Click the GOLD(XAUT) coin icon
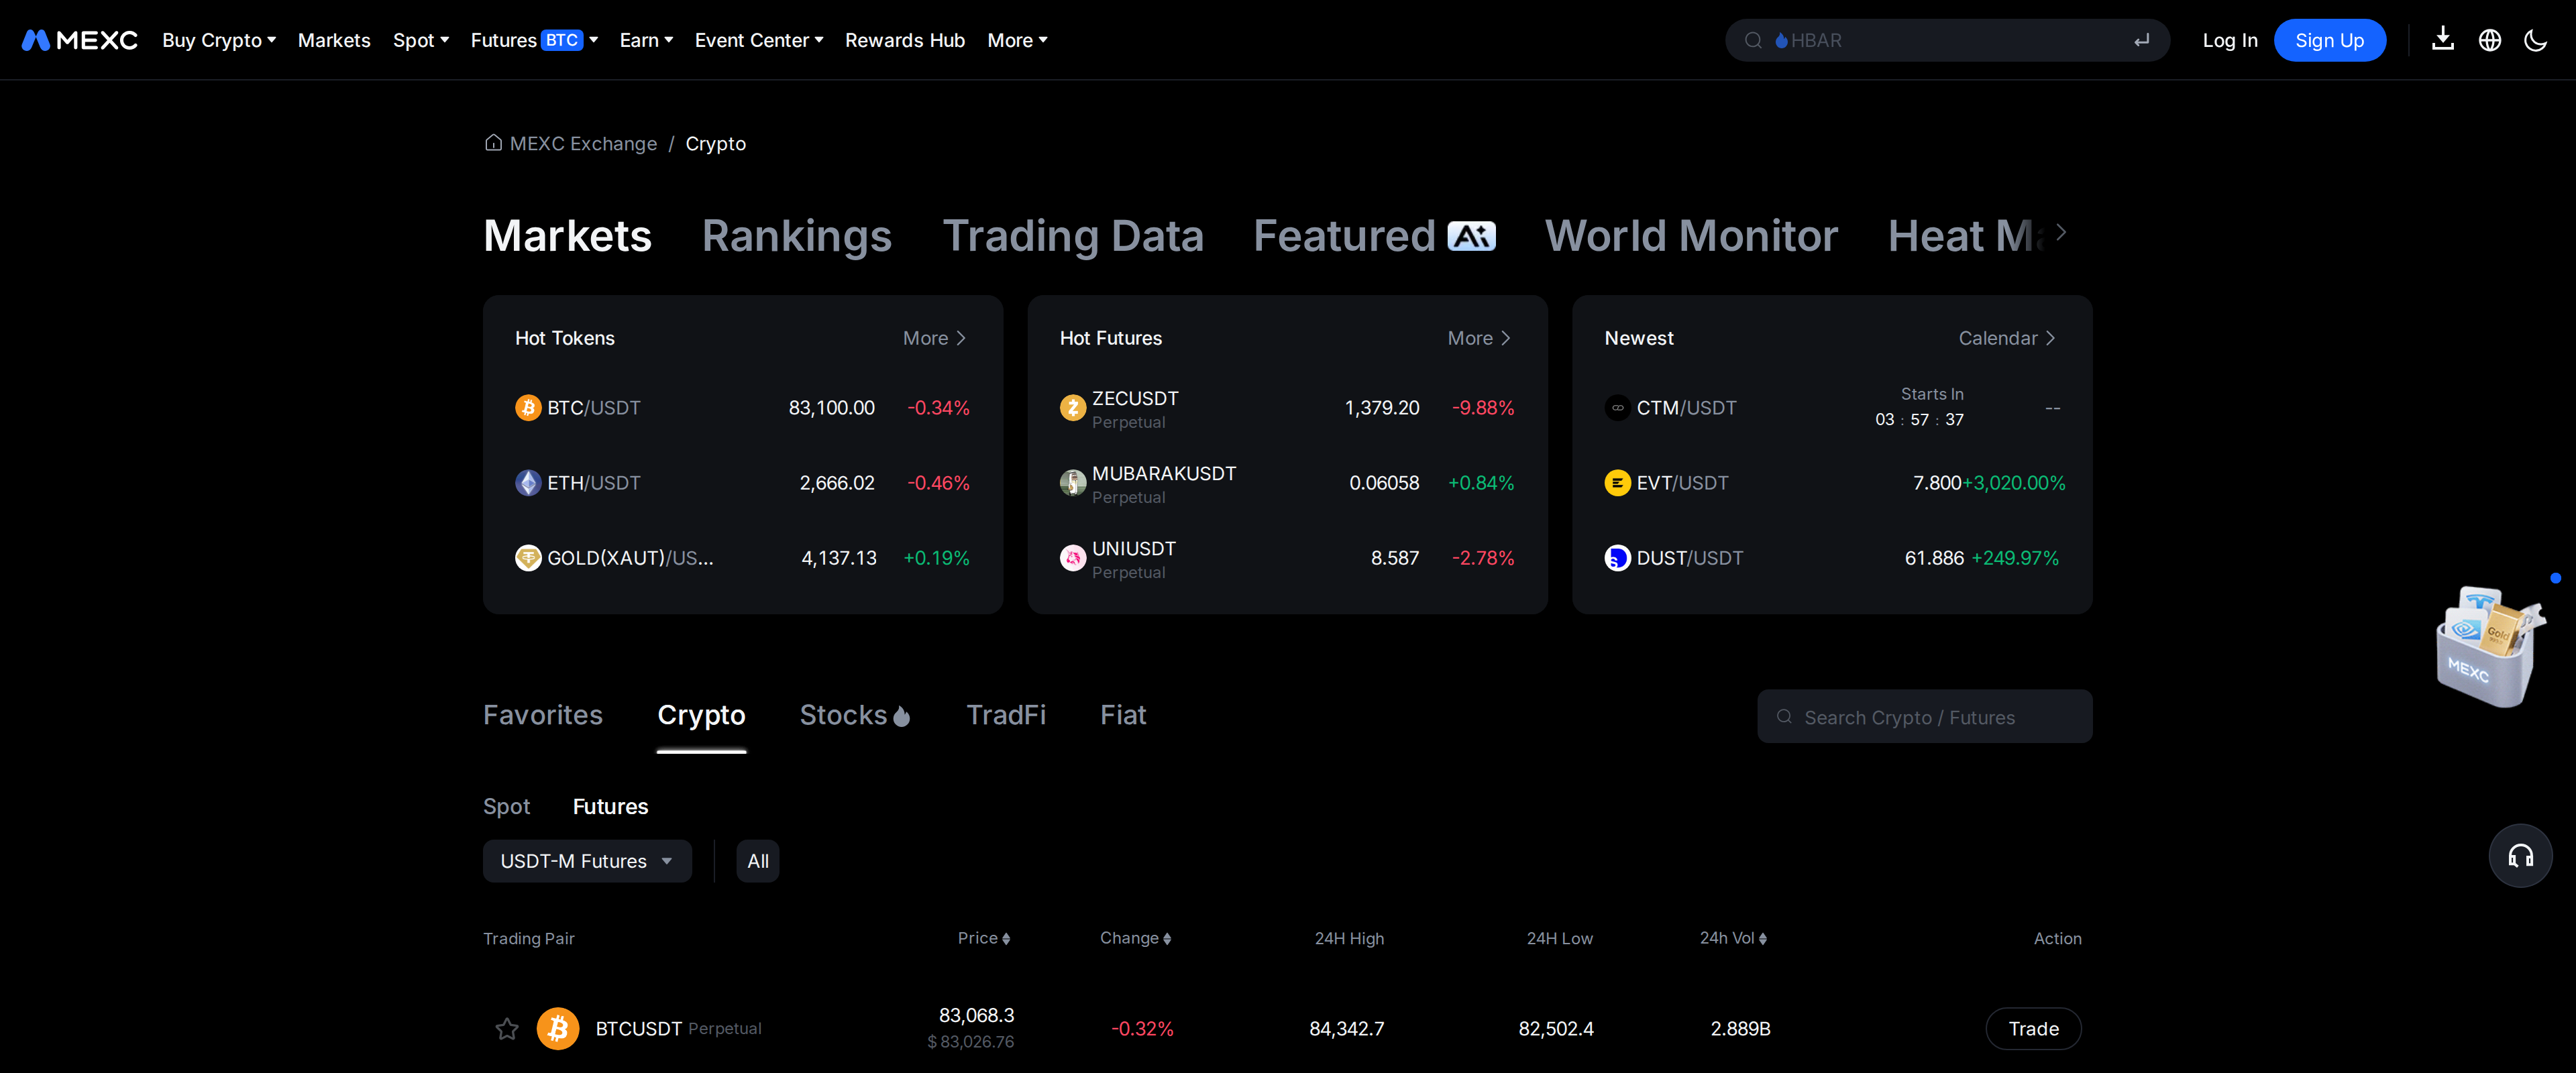The image size is (2576, 1073). click(x=528, y=557)
